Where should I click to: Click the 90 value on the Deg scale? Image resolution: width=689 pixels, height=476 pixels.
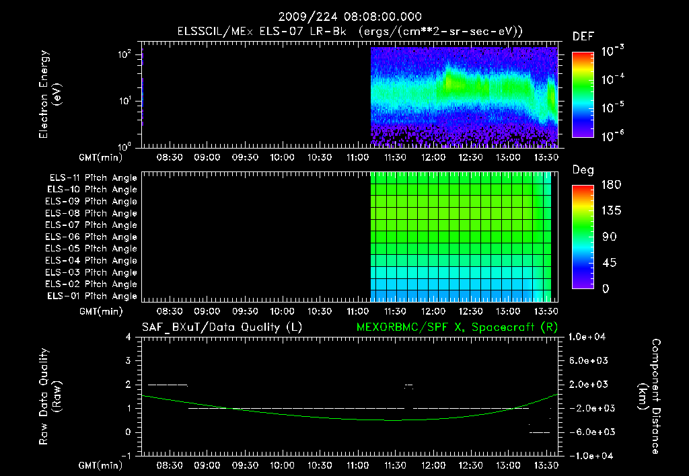609,237
